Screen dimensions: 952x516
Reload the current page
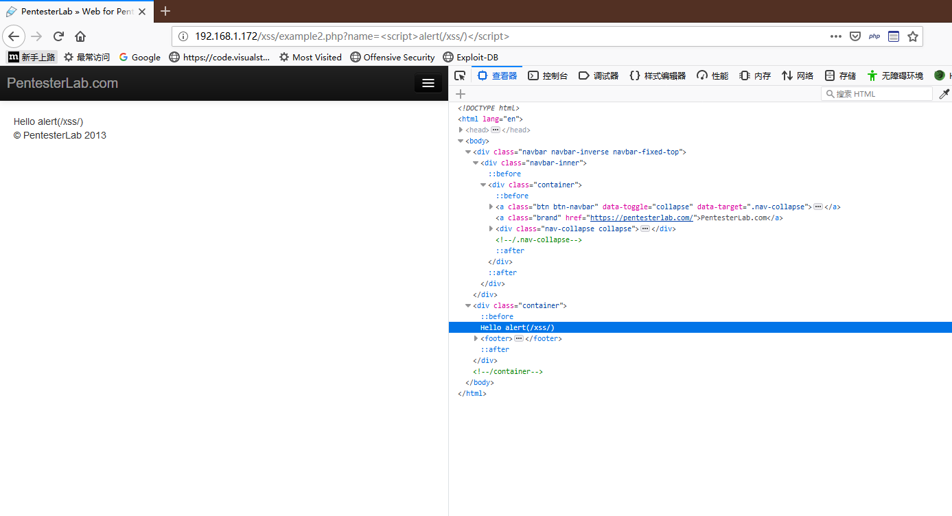pyautogui.click(x=58, y=36)
